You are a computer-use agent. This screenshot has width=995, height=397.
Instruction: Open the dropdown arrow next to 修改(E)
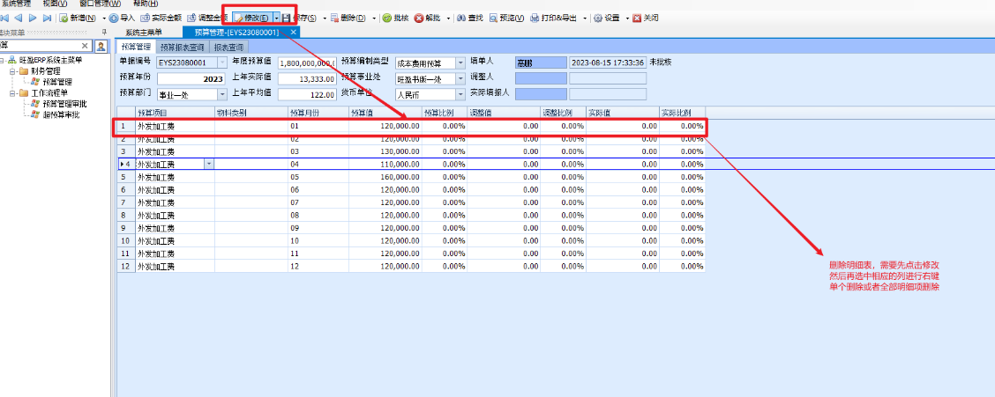(x=276, y=18)
